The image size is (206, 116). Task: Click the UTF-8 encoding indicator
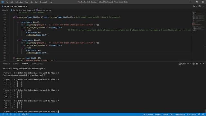165,114
